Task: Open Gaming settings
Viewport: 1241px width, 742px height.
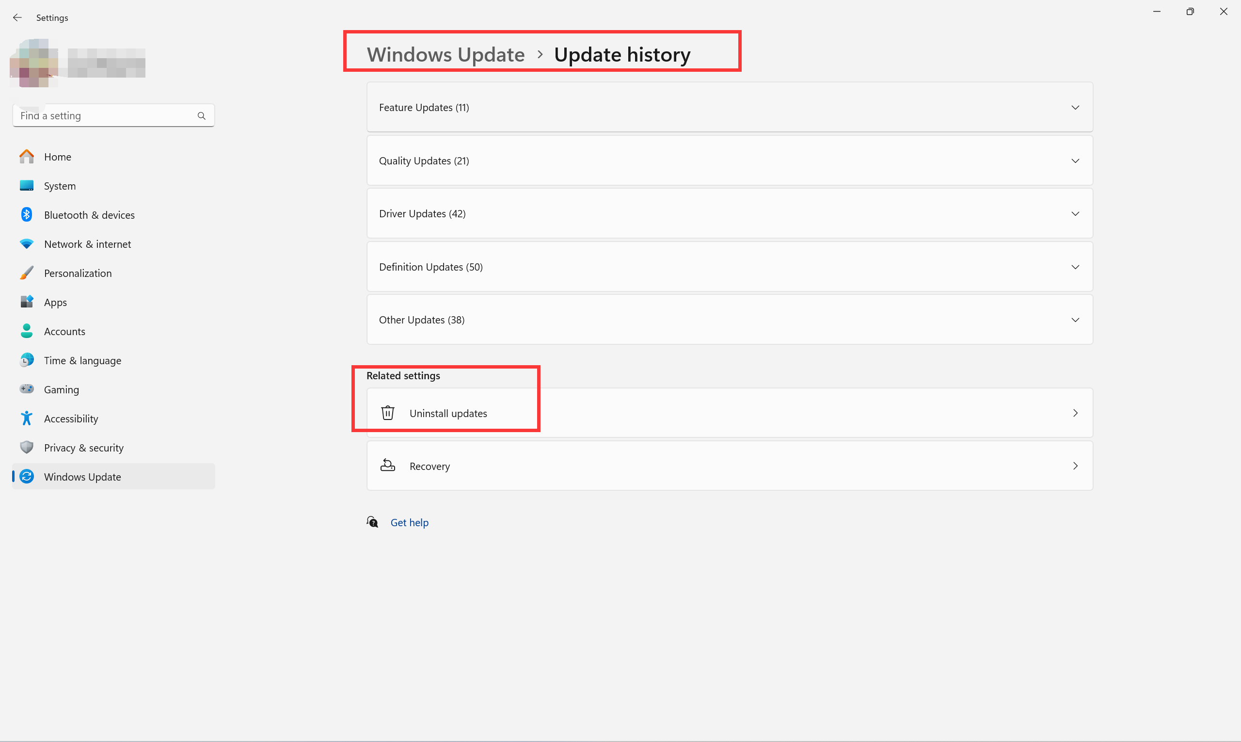Action: pos(113,389)
